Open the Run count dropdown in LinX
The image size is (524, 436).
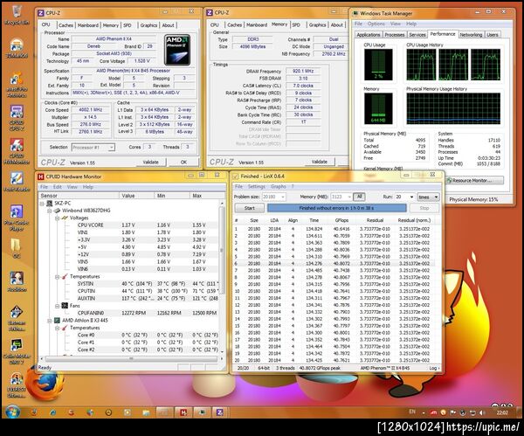404,197
